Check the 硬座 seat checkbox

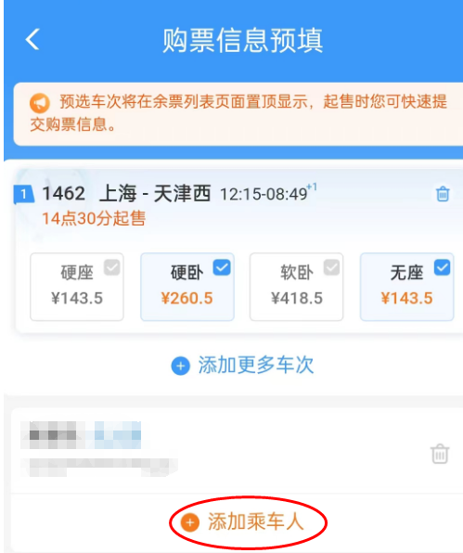(111, 267)
